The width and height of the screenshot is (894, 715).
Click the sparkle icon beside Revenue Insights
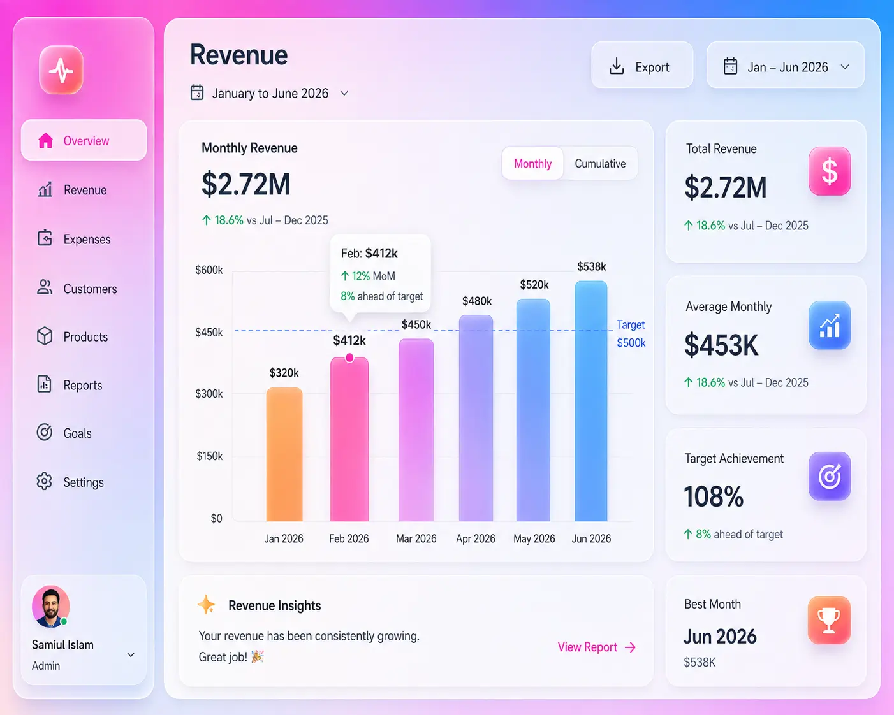click(x=207, y=605)
